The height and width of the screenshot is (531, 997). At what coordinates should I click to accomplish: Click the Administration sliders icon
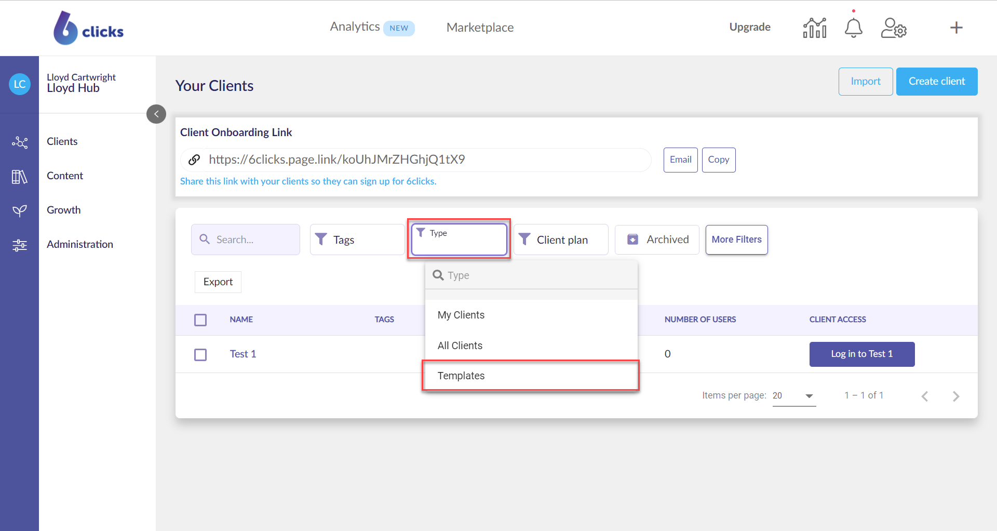20,245
